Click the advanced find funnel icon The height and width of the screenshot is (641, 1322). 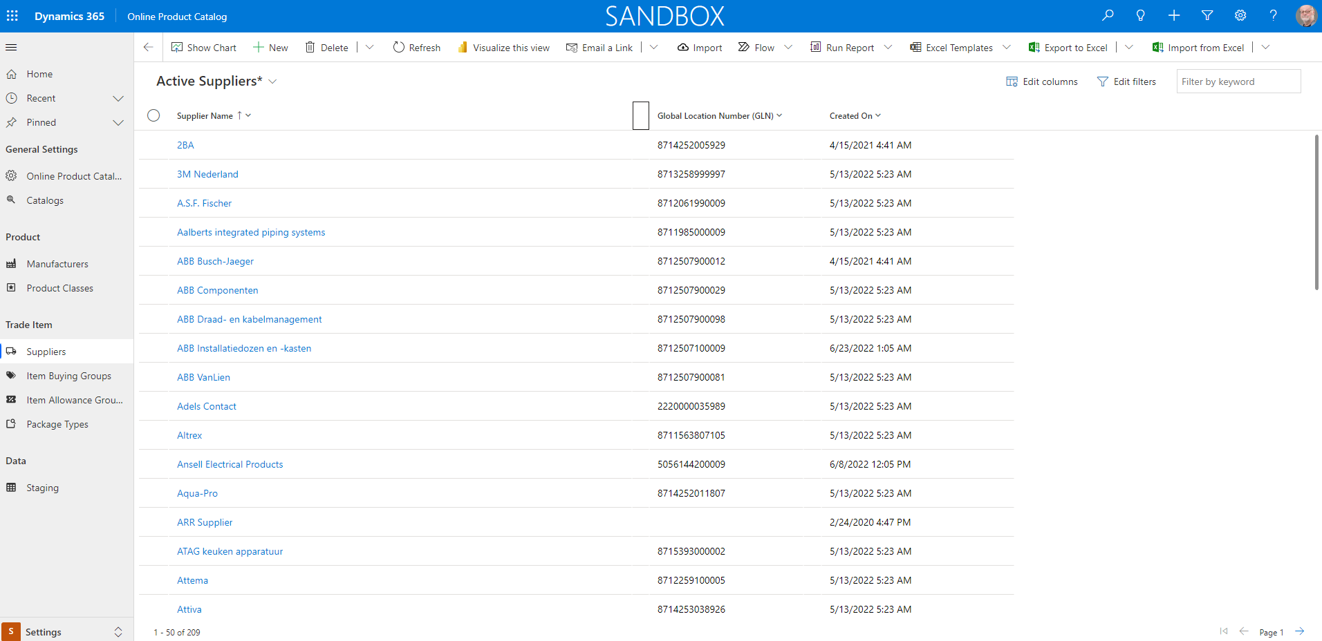point(1207,15)
